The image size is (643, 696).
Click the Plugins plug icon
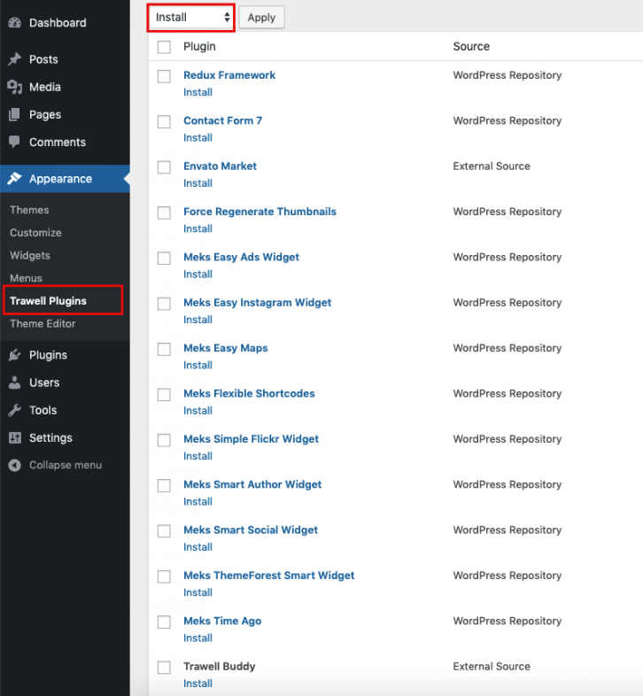(14, 355)
